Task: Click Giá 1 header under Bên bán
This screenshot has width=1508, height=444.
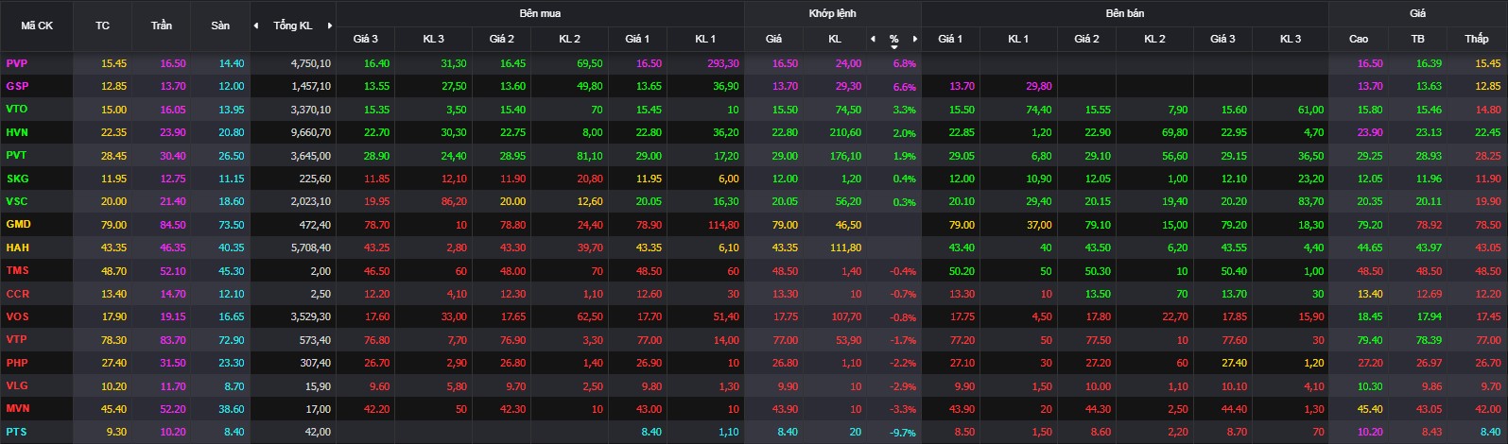Action: 950,39
